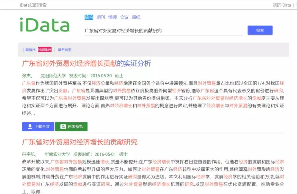Select 篇名检索 title search option
Screen dimensions: 297x194
pyautogui.click(x=65, y=50)
